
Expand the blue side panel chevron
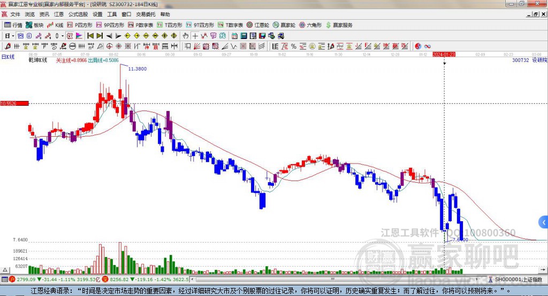click(x=544, y=222)
